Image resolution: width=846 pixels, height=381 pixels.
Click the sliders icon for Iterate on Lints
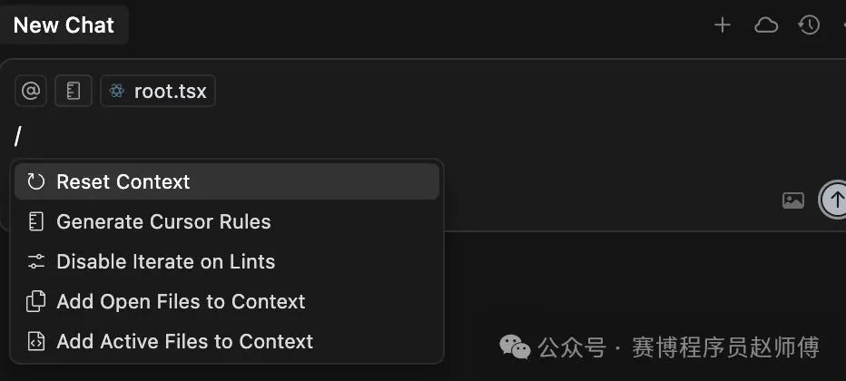click(x=35, y=261)
